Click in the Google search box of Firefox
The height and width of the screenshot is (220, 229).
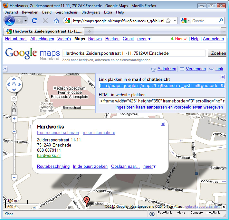(x=205, y=21)
